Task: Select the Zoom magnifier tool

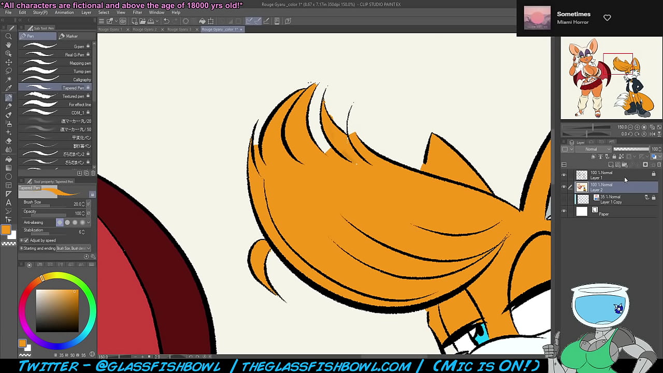Action: point(8,36)
